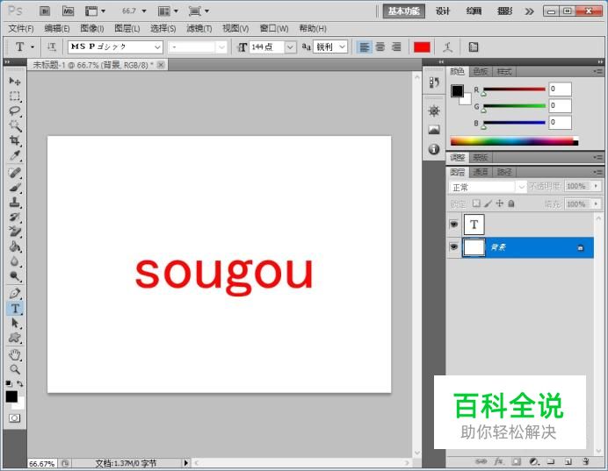Select the Lasso tool
The width and height of the screenshot is (608, 471).
pos(15,111)
